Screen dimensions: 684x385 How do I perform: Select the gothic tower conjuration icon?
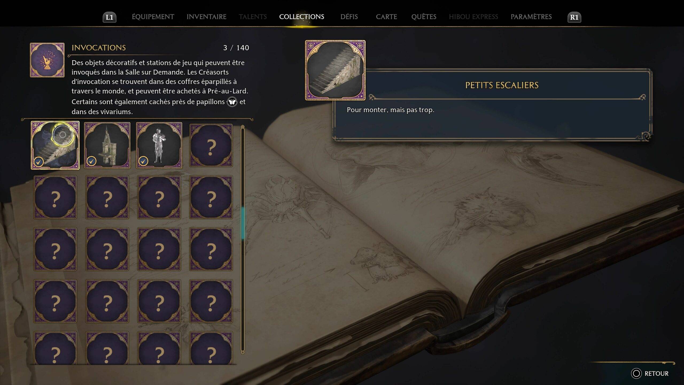click(107, 145)
